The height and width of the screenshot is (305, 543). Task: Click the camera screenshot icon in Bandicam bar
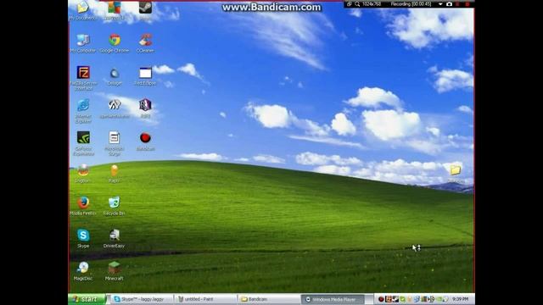click(x=449, y=4)
